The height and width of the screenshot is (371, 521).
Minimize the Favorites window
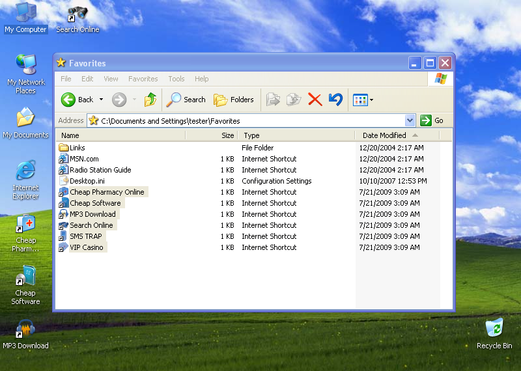414,62
